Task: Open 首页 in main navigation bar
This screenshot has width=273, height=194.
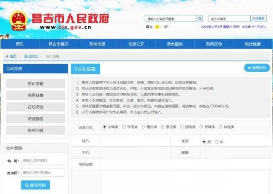Action: pos(20,44)
